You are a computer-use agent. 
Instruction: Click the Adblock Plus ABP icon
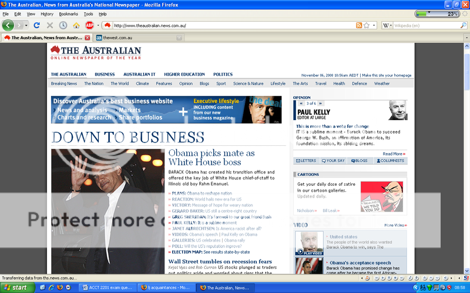(89, 25)
